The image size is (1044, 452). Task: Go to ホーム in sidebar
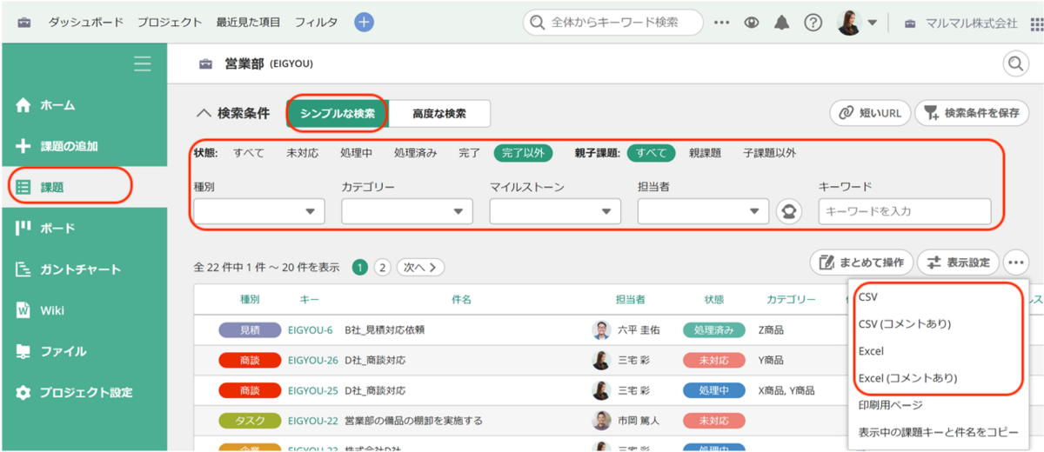coord(45,105)
